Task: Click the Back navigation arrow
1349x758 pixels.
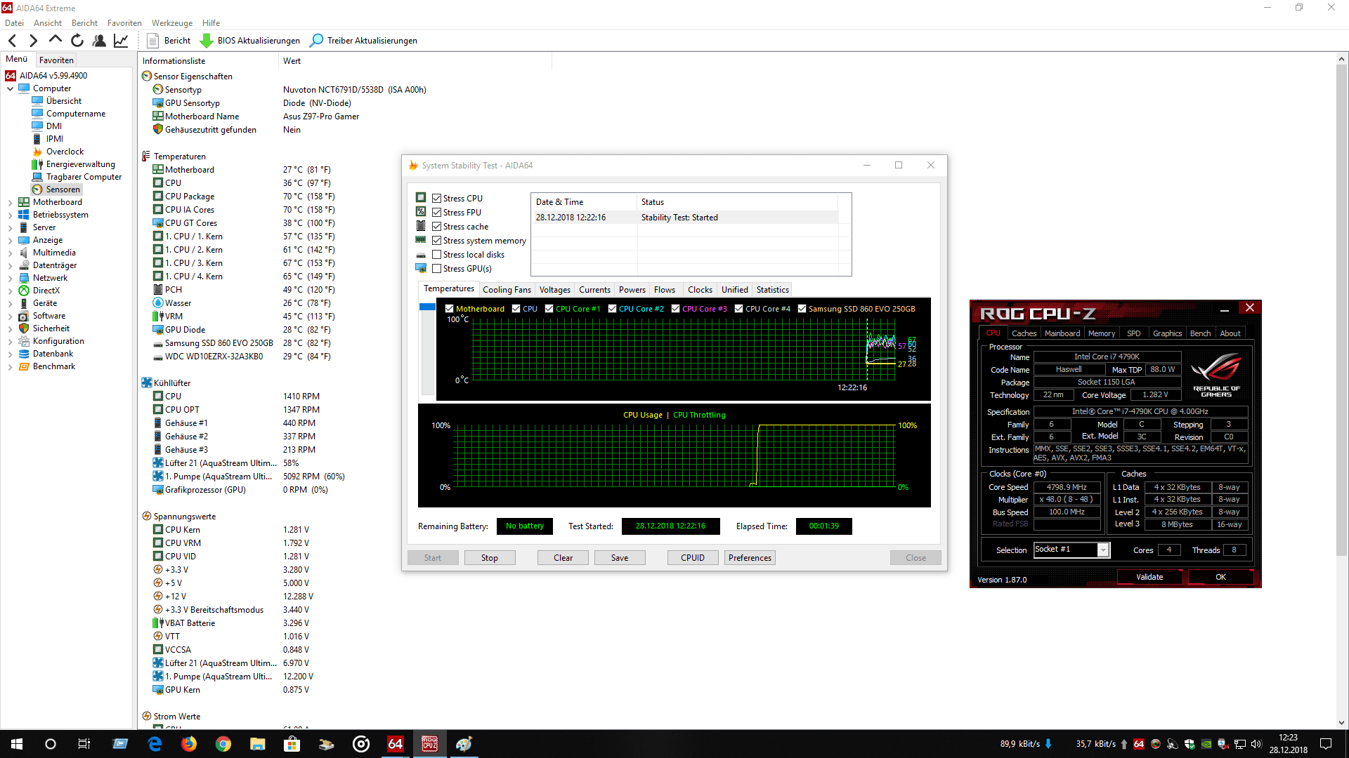Action: (13, 41)
